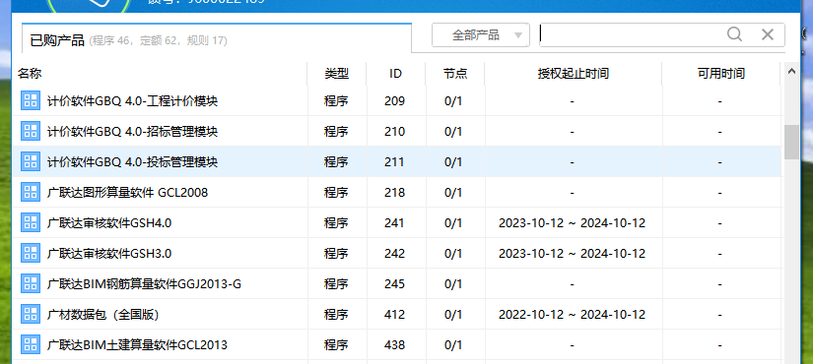Select 广联达审核软件GSH4.0 name
This screenshot has width=813, height=364.
click(x=109, y=223)
